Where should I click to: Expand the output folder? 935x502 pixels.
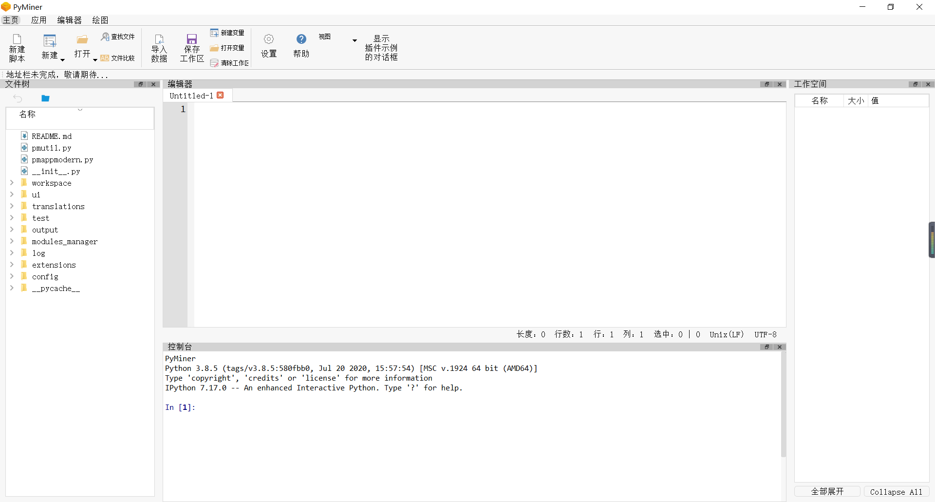pos(12,230)
